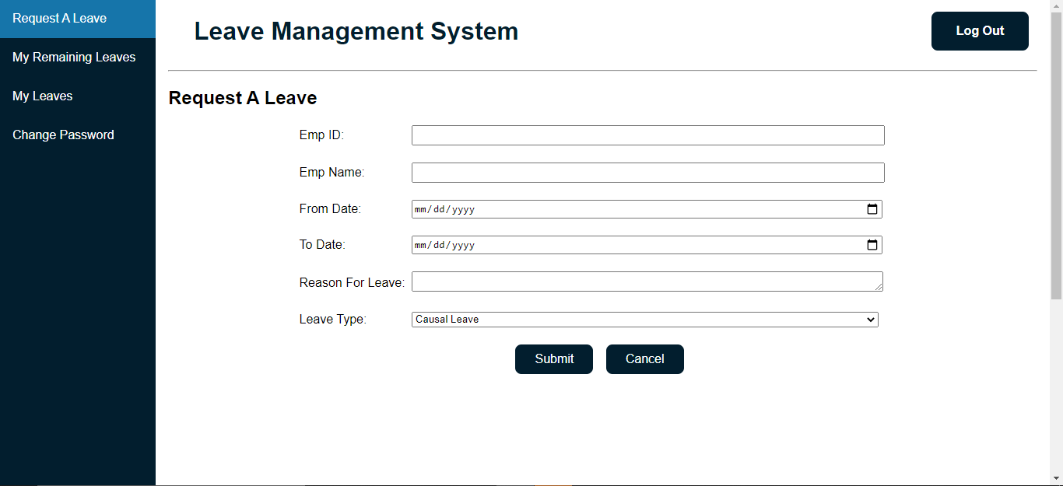The height and width of the screenshot is (486, 1063).
Task: Expand the Leave Type dropdown arrow
Action: [x=870, y=319]
